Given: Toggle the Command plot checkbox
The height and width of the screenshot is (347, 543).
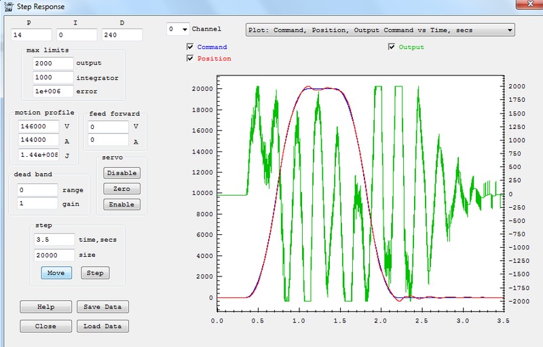Looking at the screenshot, I should pos(190,48).
